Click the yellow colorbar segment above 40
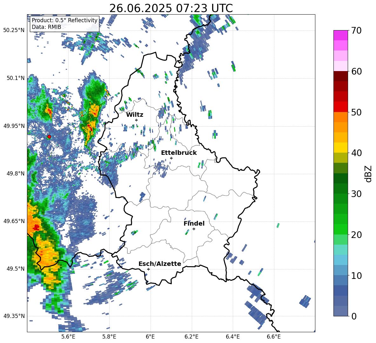This screenshot has width=376, height=343. (340, 148)
